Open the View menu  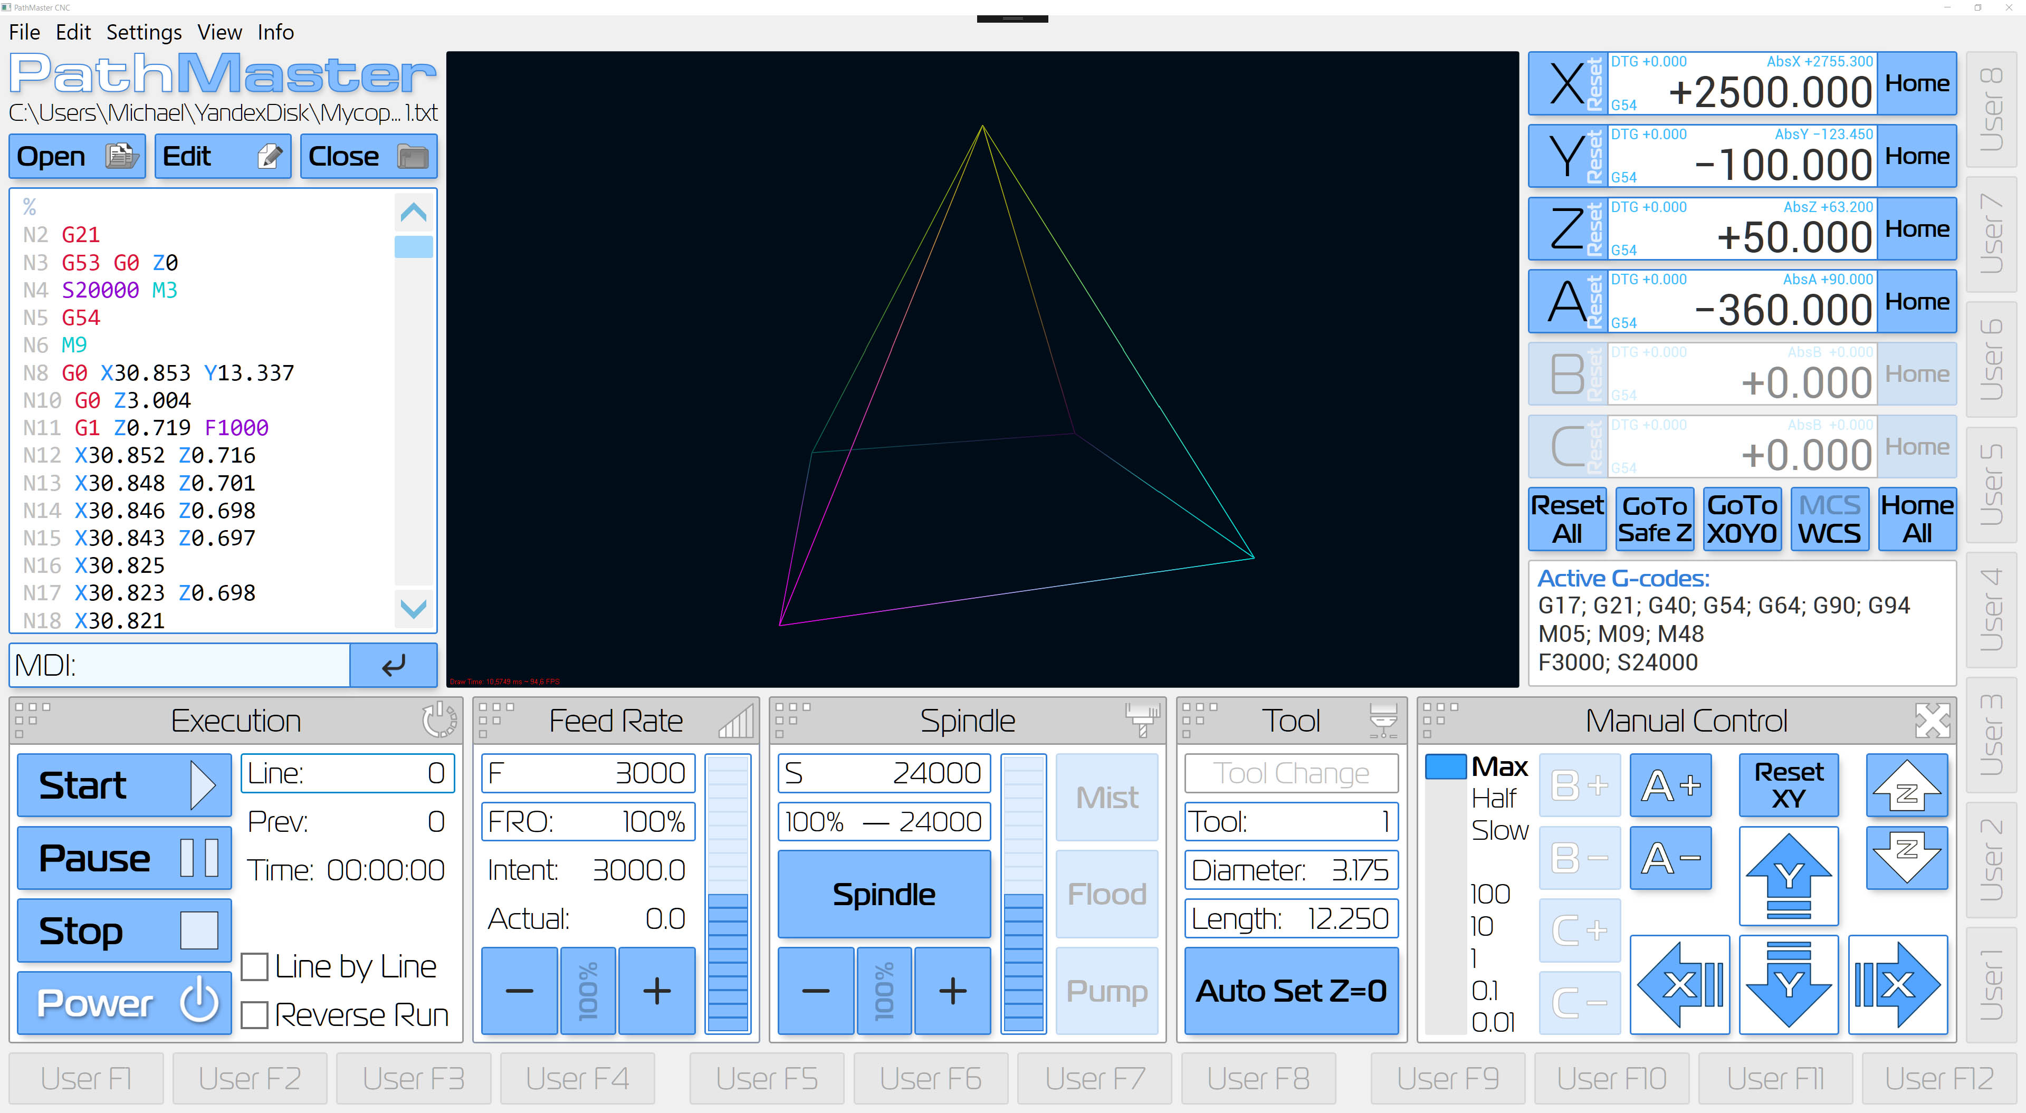[x=218, y=32]
